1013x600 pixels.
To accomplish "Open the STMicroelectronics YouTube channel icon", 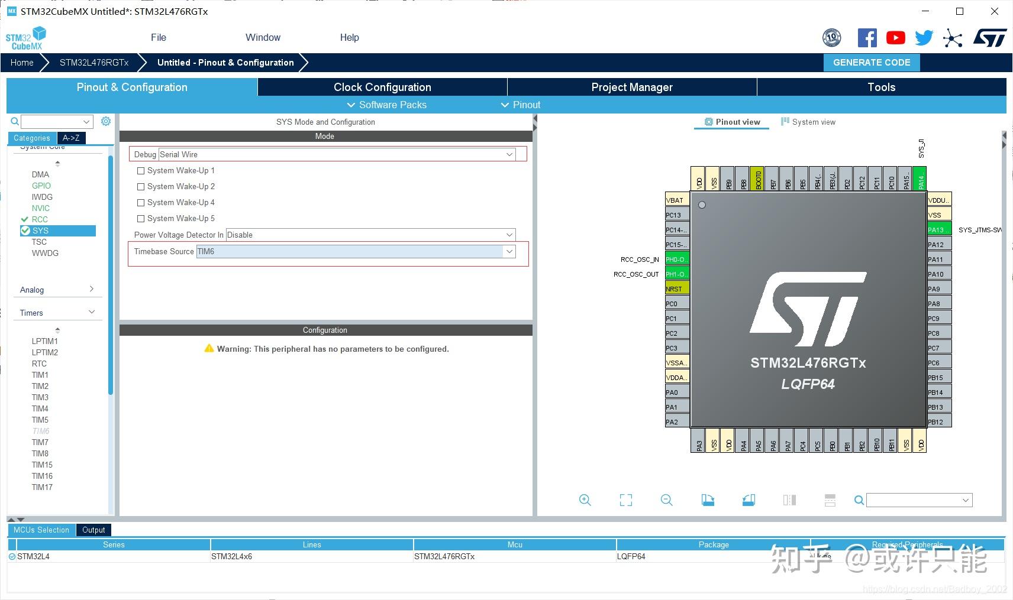I will (x=895, y=37).
